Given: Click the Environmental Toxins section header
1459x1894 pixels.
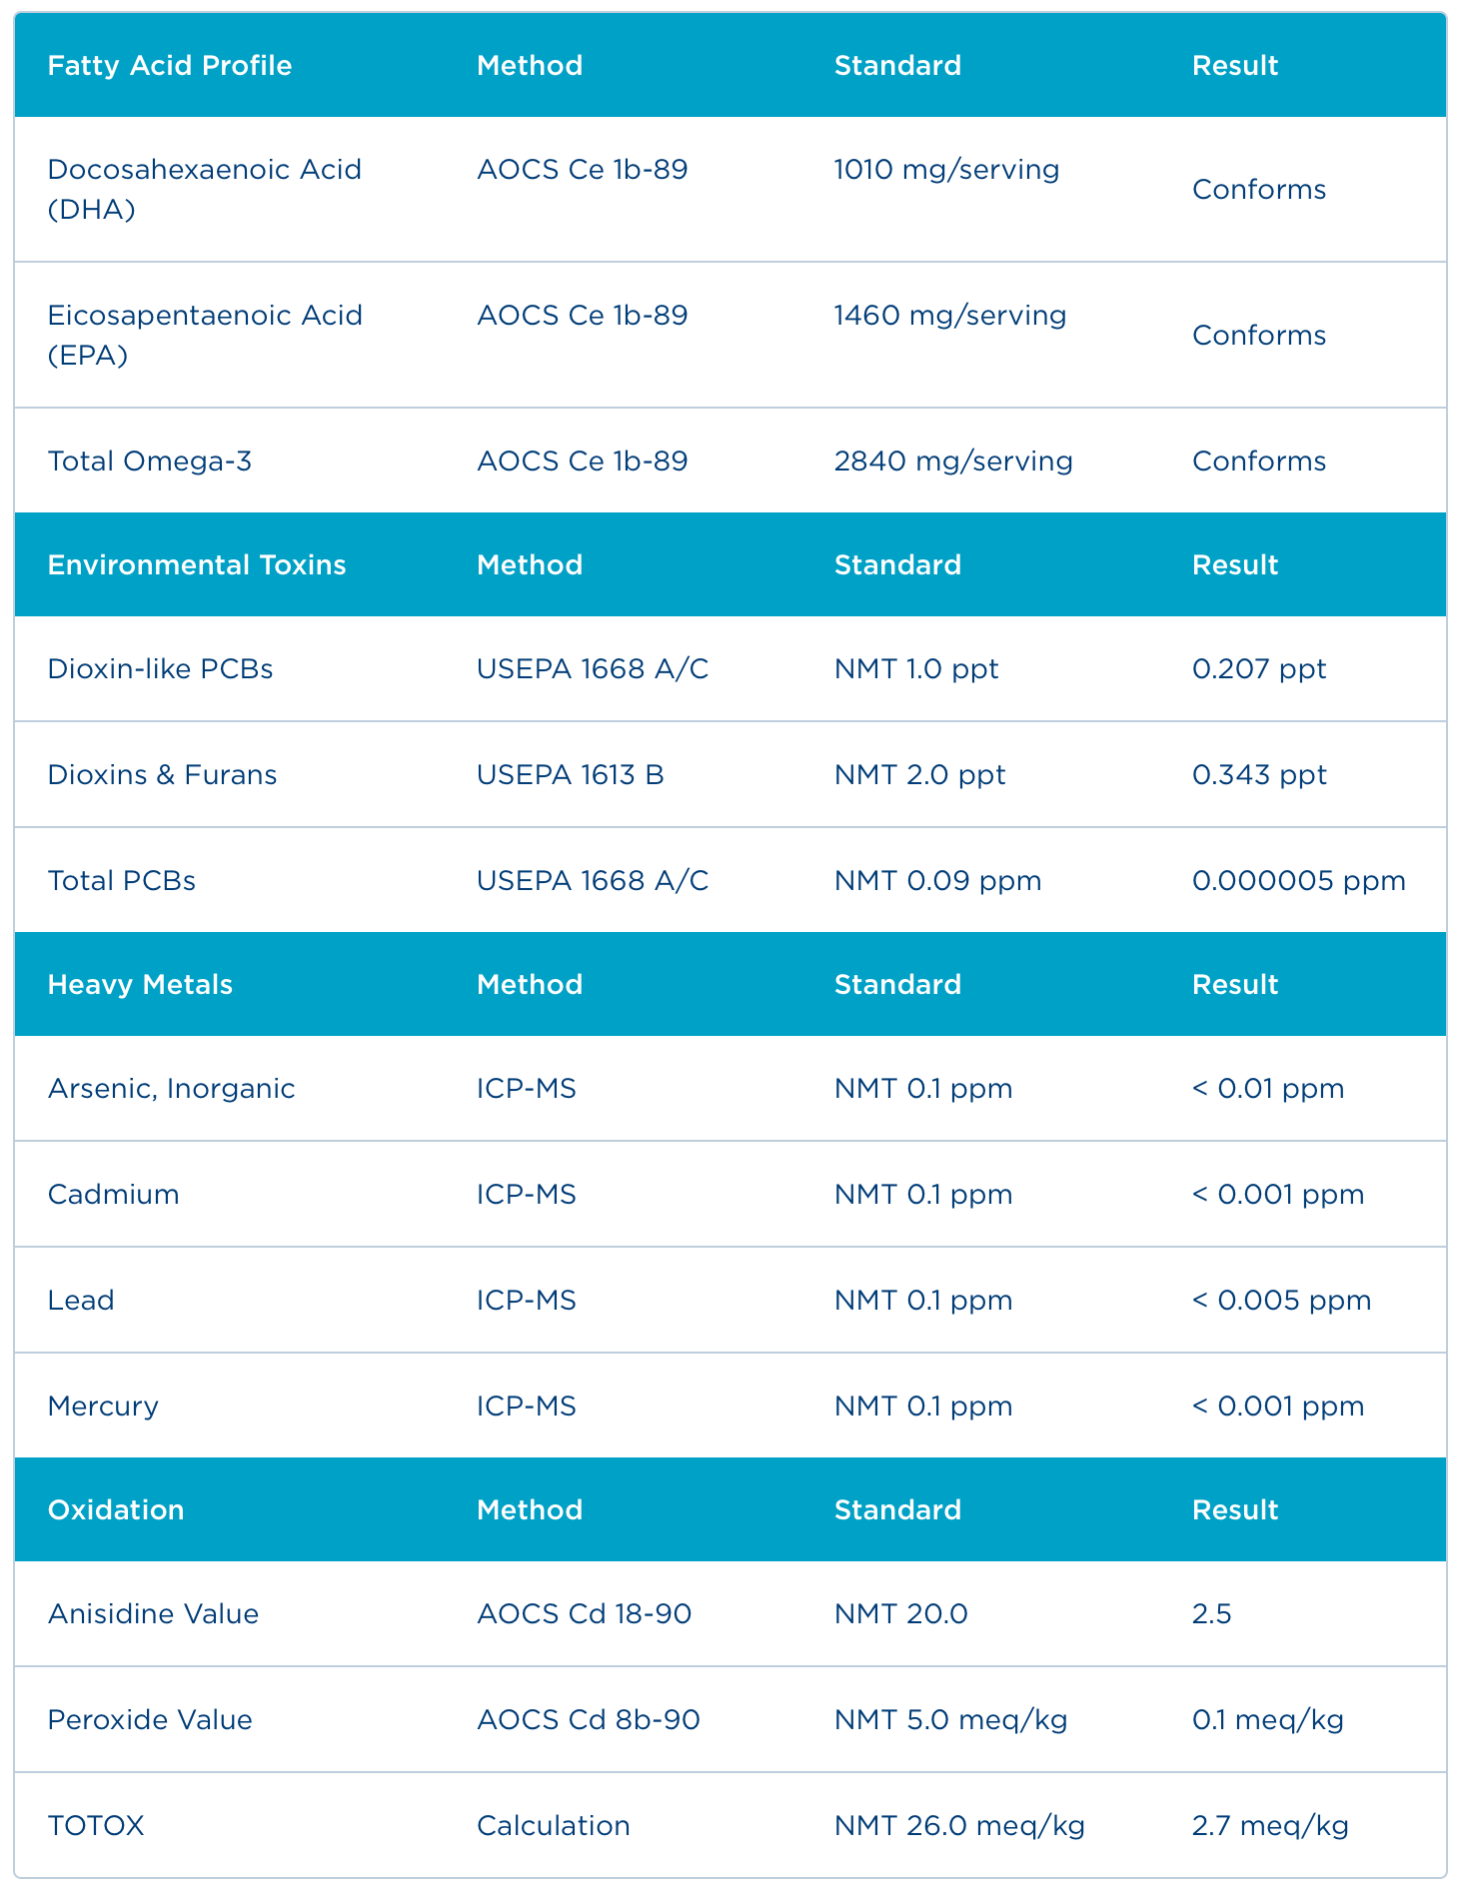Looking at the screenshot, I should [197, 565].
